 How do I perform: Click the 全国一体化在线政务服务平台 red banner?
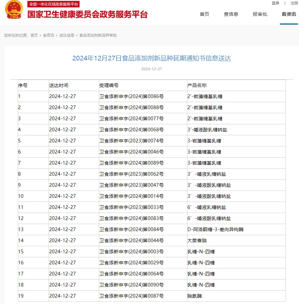(53, 4)
